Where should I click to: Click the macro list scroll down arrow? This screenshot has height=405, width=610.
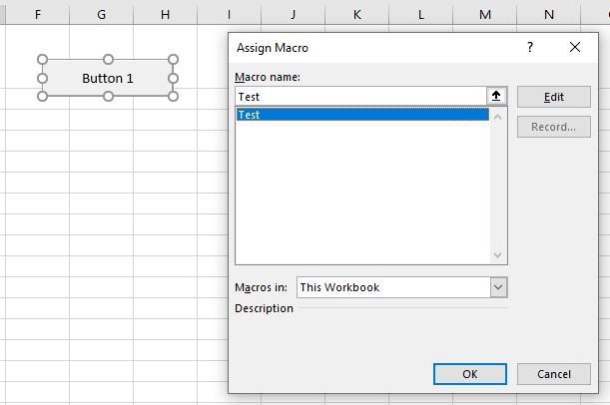pyautogui.click(x=499, y=255)
